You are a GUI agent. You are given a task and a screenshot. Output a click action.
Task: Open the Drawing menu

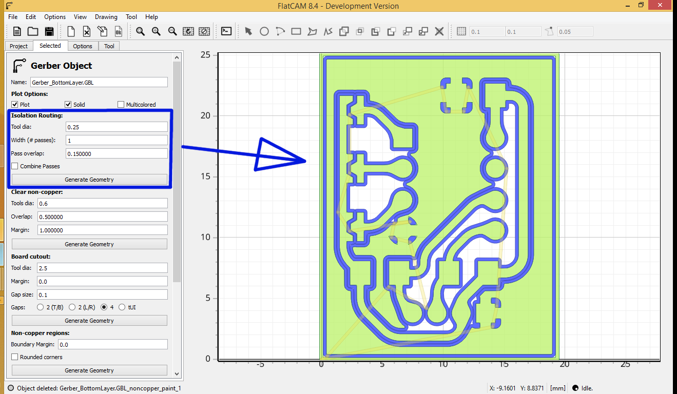coord(106,17)
